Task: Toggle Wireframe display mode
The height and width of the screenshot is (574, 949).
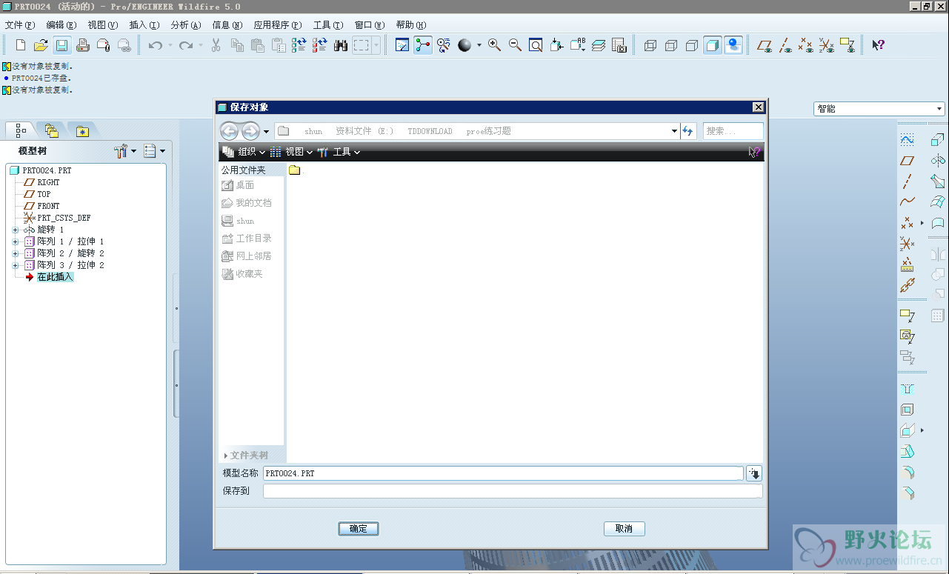Action: click(650, 45)
